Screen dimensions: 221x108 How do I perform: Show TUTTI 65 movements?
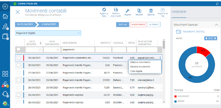123,25
